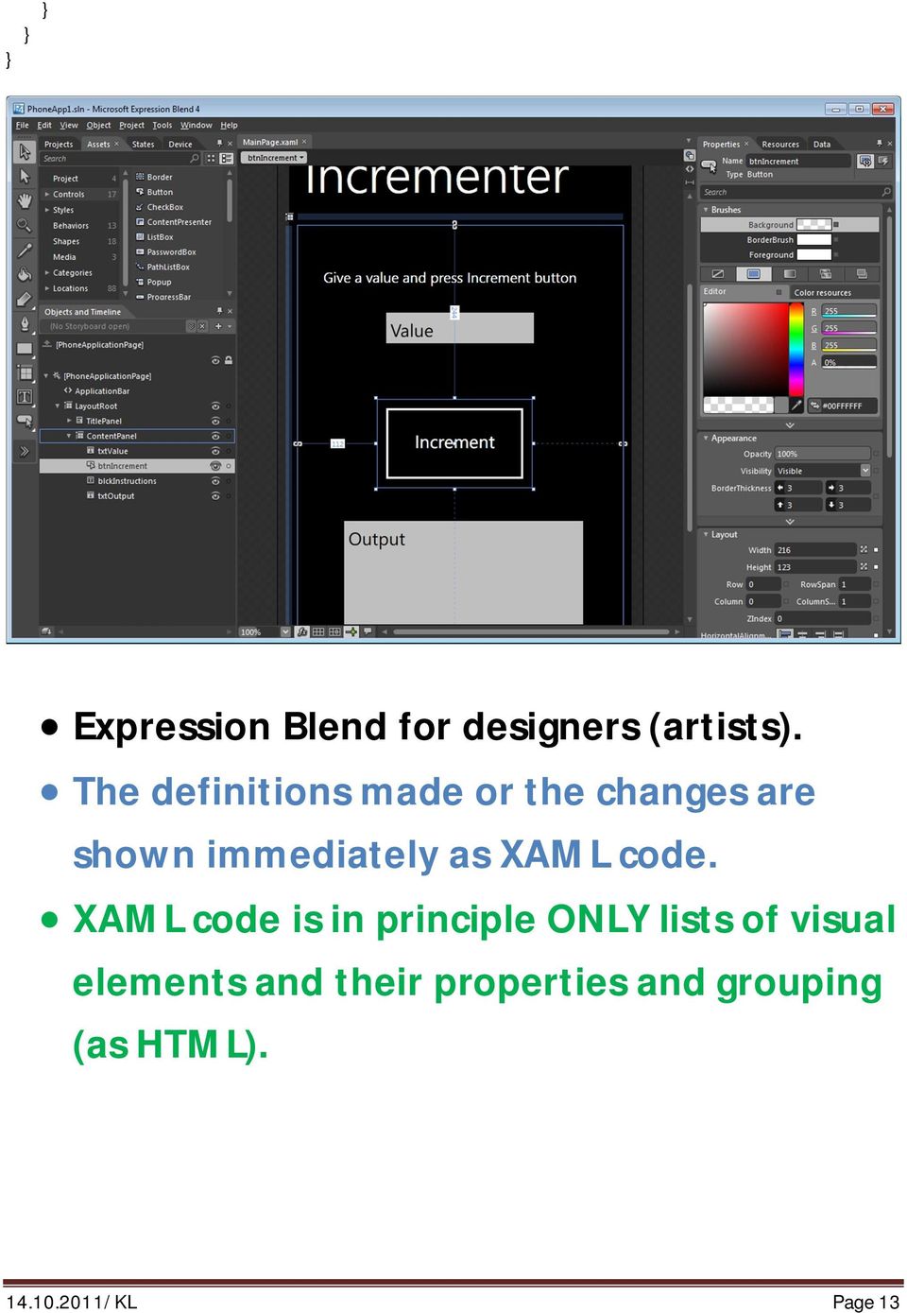This screenshot has height=1313, width=907.
Task: Select the Background brush swatch
Action: (x=813, y=225)
